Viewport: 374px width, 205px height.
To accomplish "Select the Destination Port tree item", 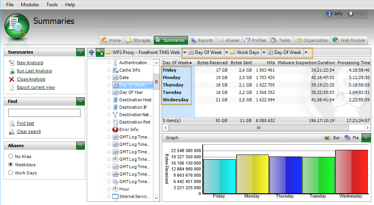I will 135,122.
